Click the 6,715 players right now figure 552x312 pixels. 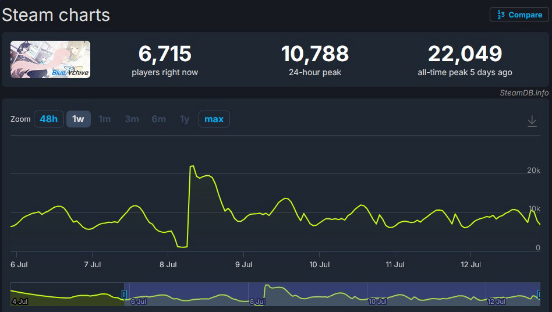pos(165,54)
